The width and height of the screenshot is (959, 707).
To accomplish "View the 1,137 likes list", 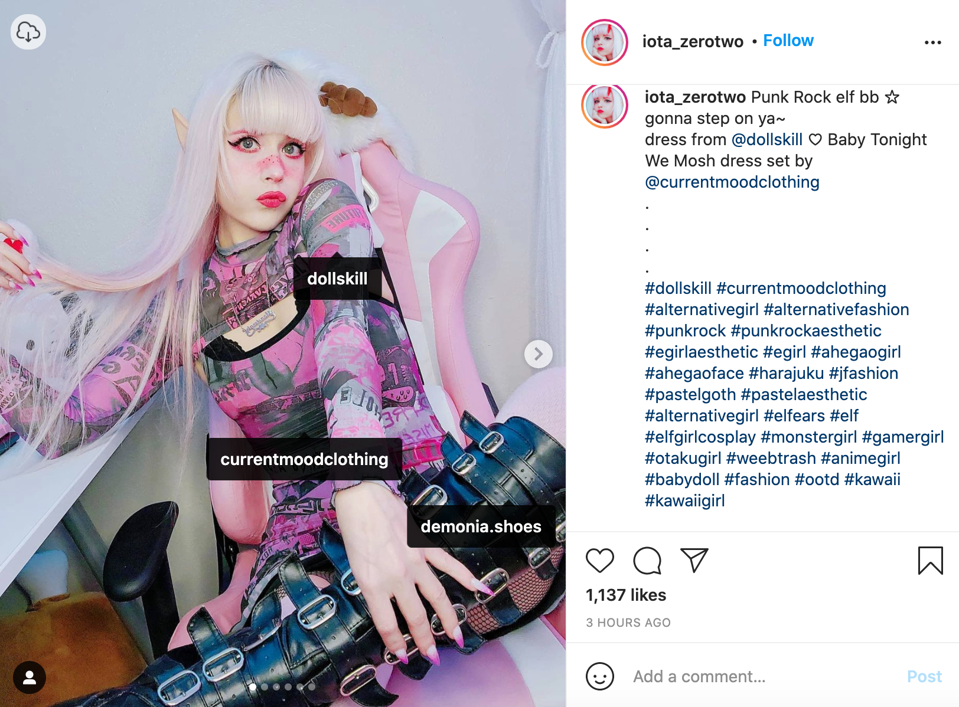I will (626, 595).
